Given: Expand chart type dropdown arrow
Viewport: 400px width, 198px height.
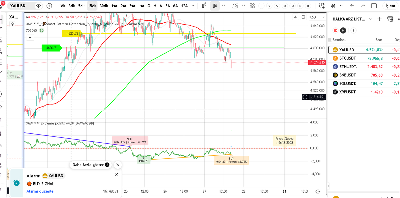Looking at the screenshot, I should [223, 6].
